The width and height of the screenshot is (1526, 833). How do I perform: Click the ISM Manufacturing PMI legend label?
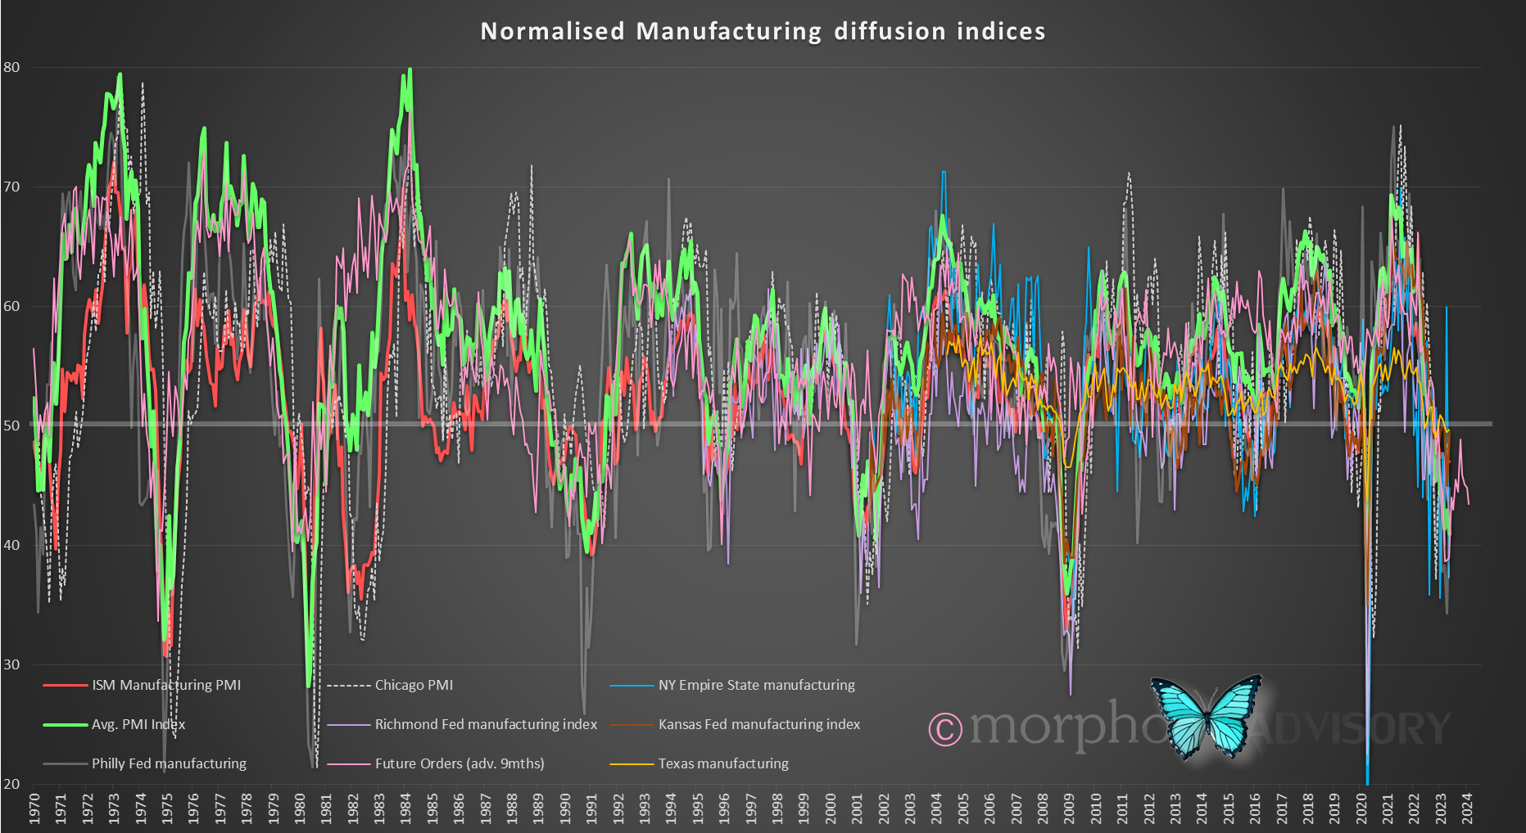[x=166, y=685]
